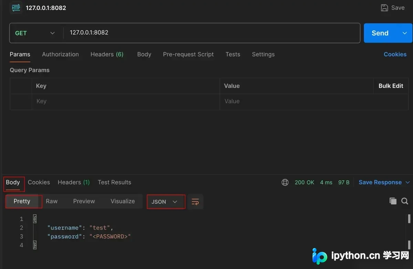Open the request Body tab
Image resolution: width=413 pixels, height=269 pixels.
(144, 54)
